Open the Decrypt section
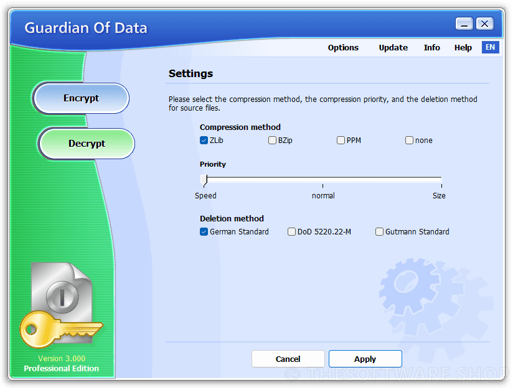 87,144
